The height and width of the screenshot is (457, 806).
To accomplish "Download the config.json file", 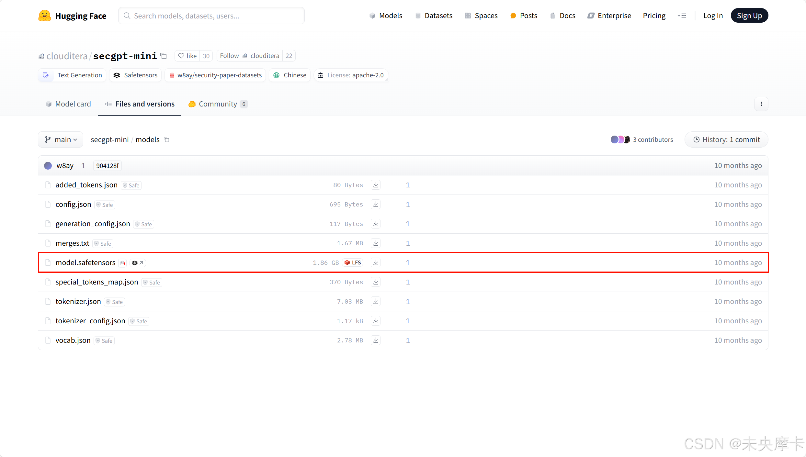I will click(376, 204).
